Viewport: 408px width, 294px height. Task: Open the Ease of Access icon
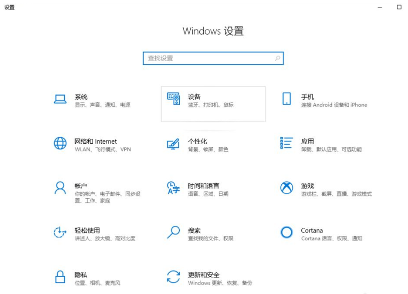pyautogui.click(x=60, y=233)
